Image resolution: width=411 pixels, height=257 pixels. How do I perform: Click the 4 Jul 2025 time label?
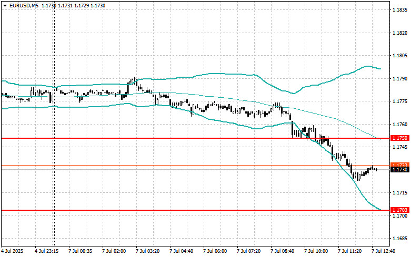(x=12, y=251)
